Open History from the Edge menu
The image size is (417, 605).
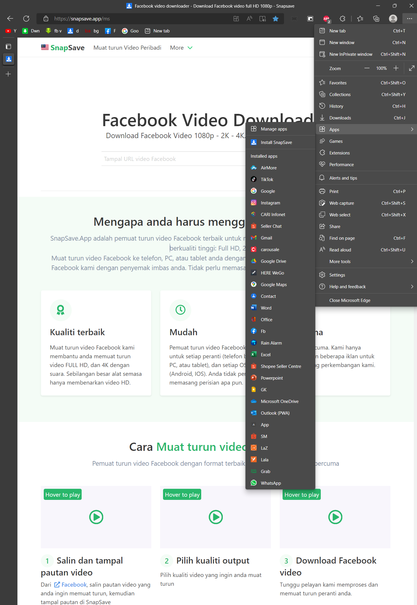(366, 106)
